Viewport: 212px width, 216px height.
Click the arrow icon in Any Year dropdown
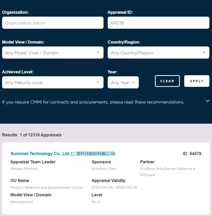click(x=133, y=82)
